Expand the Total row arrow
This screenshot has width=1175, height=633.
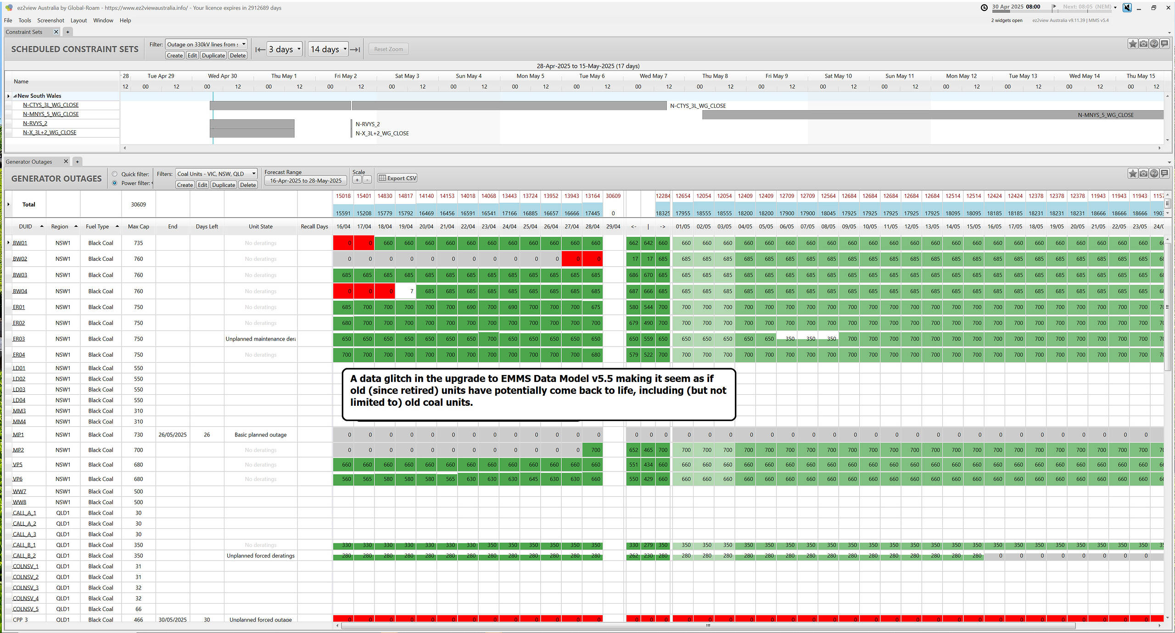9,204
